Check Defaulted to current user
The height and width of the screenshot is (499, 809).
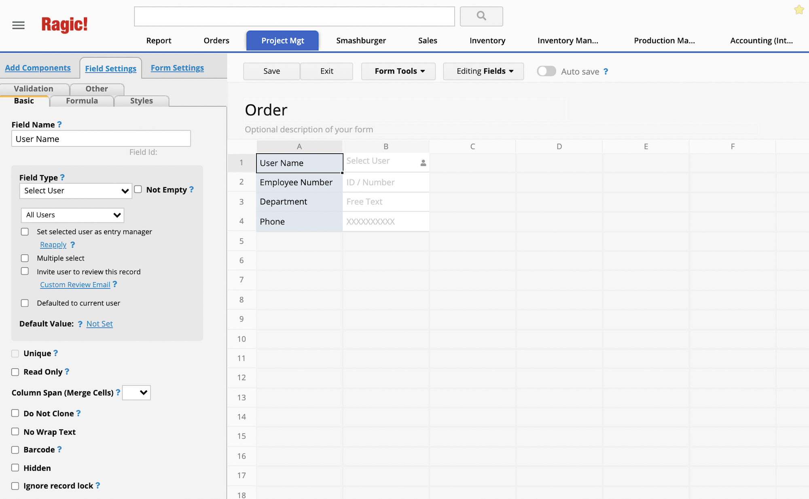25,303
